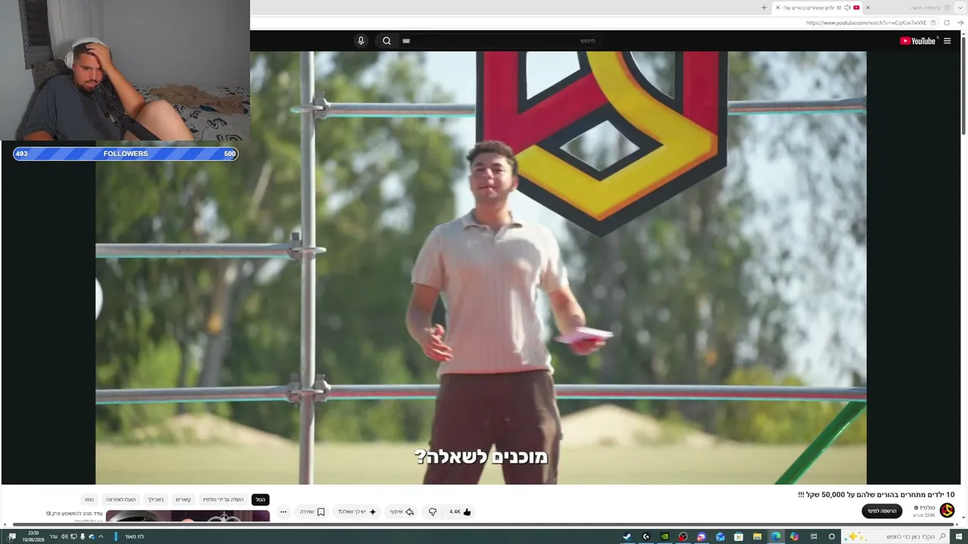Select the 'הועלה על ידי סולטיז' chip
Screen dimensions: 968x544
coord(223,499)
